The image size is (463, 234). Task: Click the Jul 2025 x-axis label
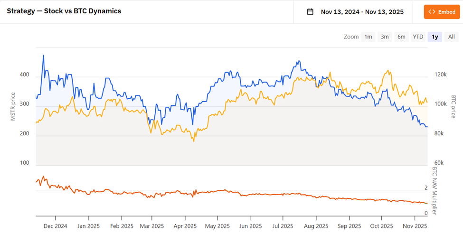(283, 226)
